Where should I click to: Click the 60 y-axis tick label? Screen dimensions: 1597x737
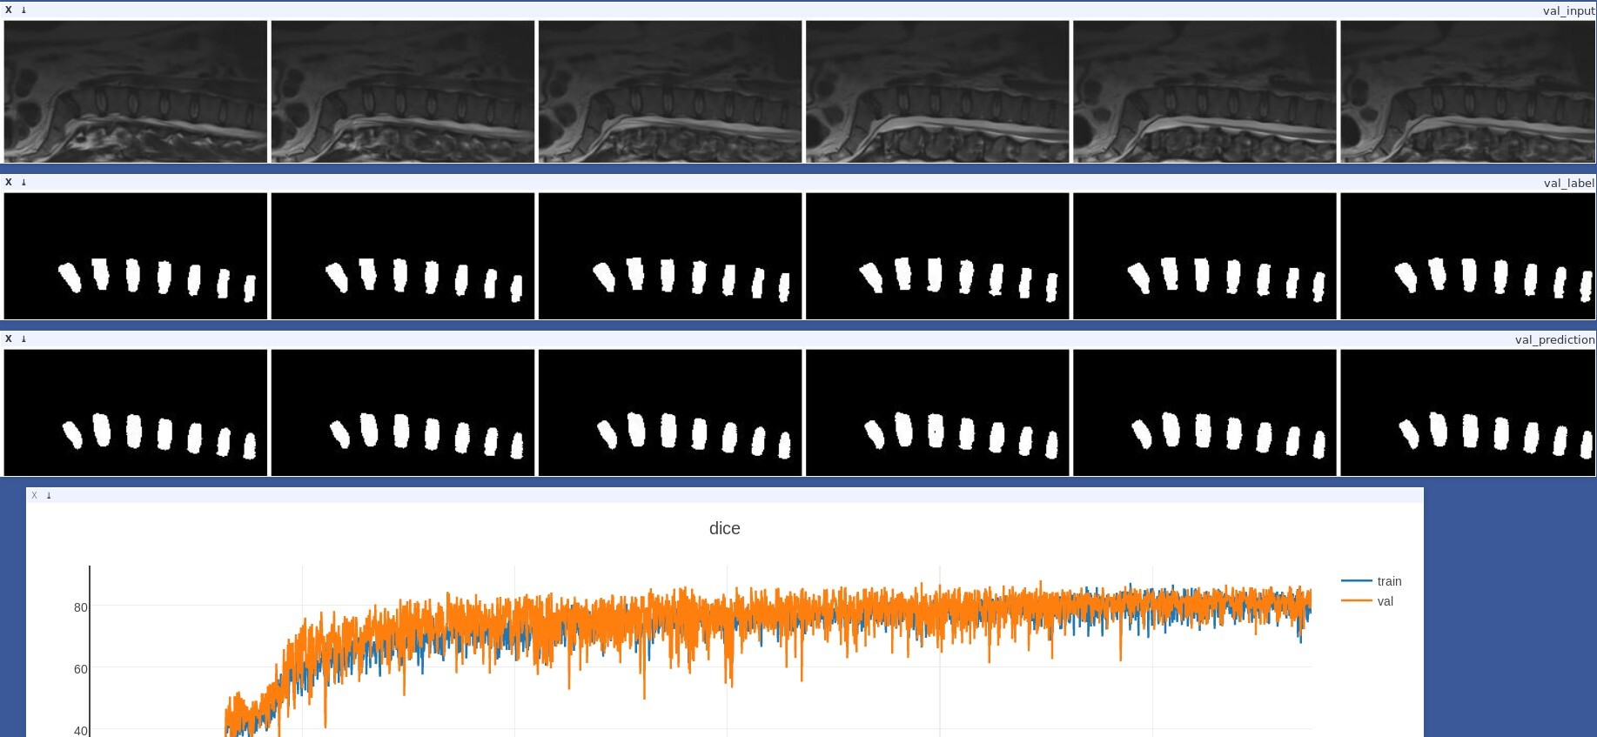(x=80, y=669)
